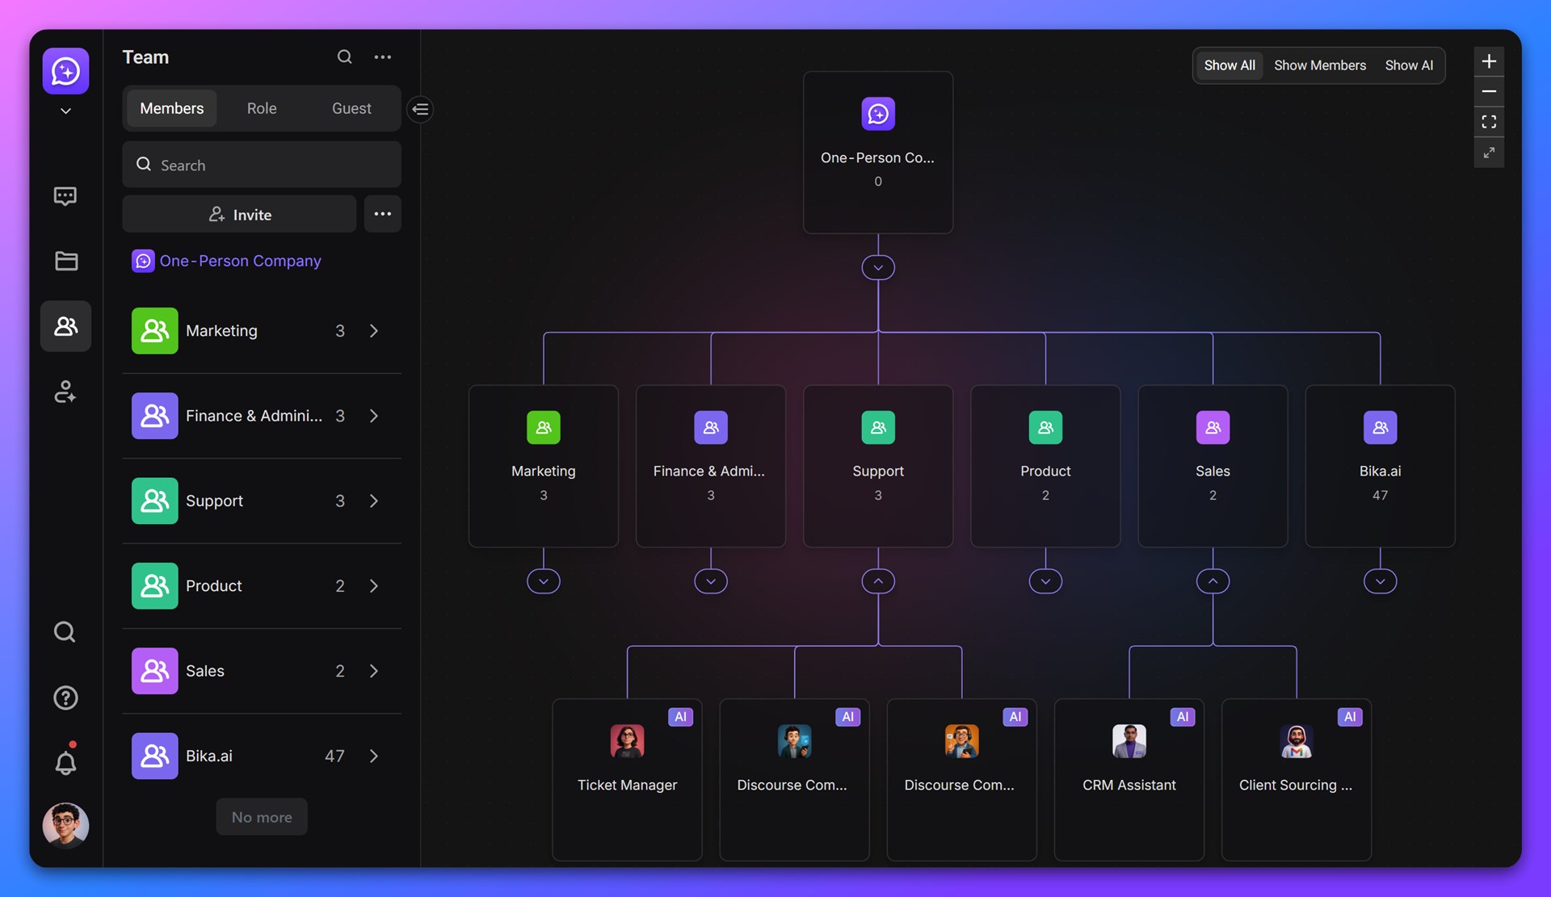This screenshot has height=897, width=1551.
Task: Click the help question mark icon
Action: [x=65, y=698]
